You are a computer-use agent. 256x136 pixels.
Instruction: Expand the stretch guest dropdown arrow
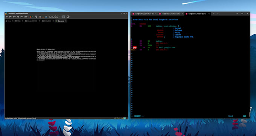coord(70,17)
